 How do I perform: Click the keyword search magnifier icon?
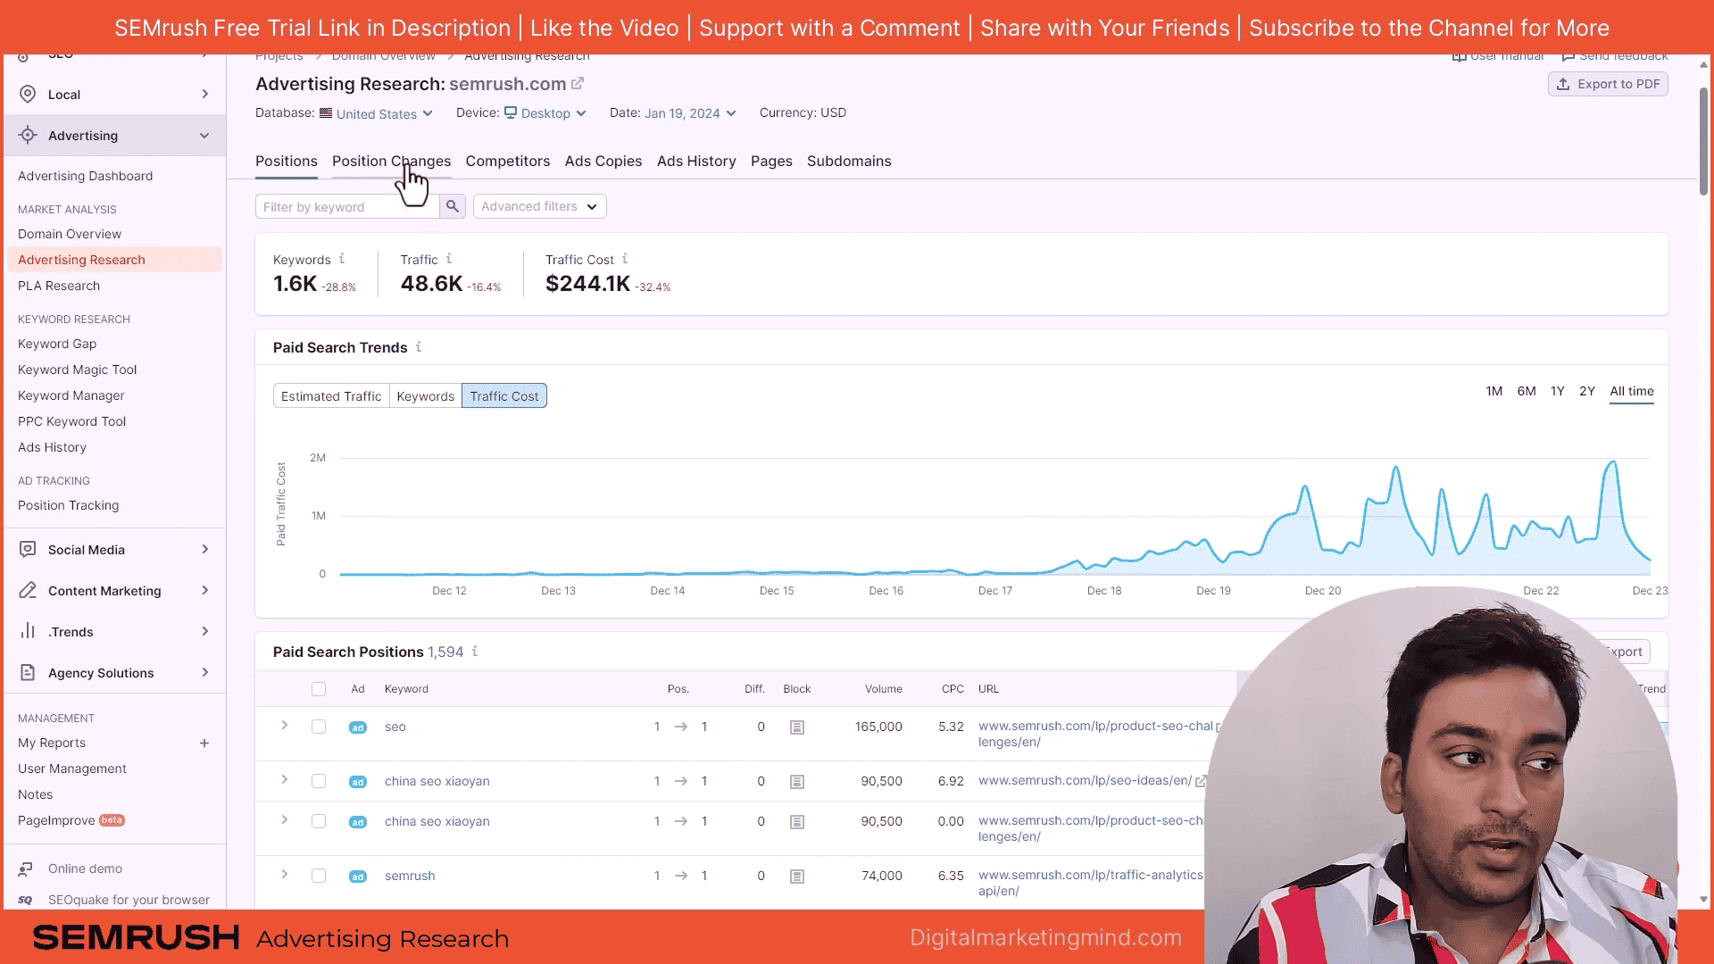453,206
